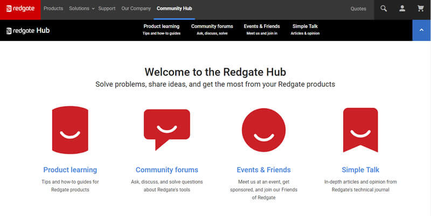Screen dimensions: 431x216
Task: Open the Products menu
Action: [x=53, y=9]
